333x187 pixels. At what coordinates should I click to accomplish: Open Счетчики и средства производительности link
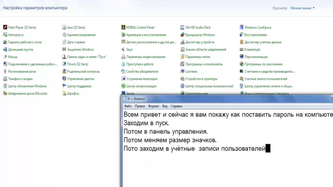coord(270,71)
